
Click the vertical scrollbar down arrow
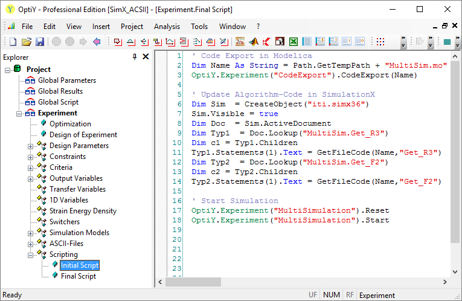point(455,271)
